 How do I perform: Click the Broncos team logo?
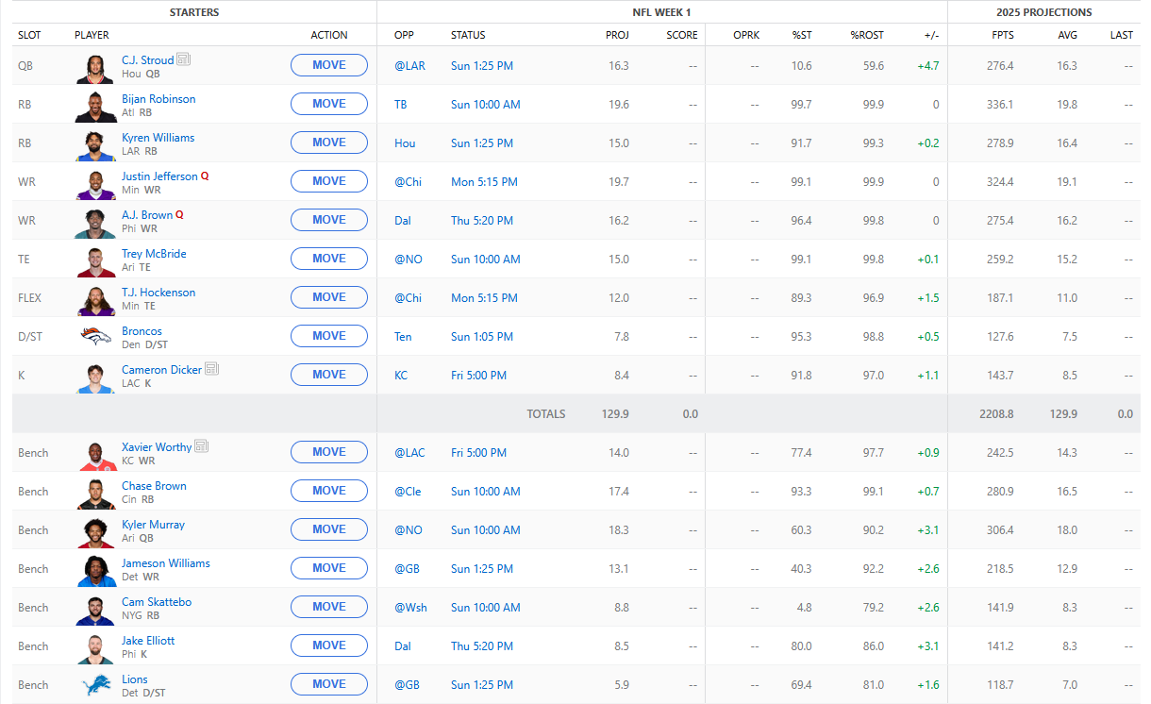(96, 337)
